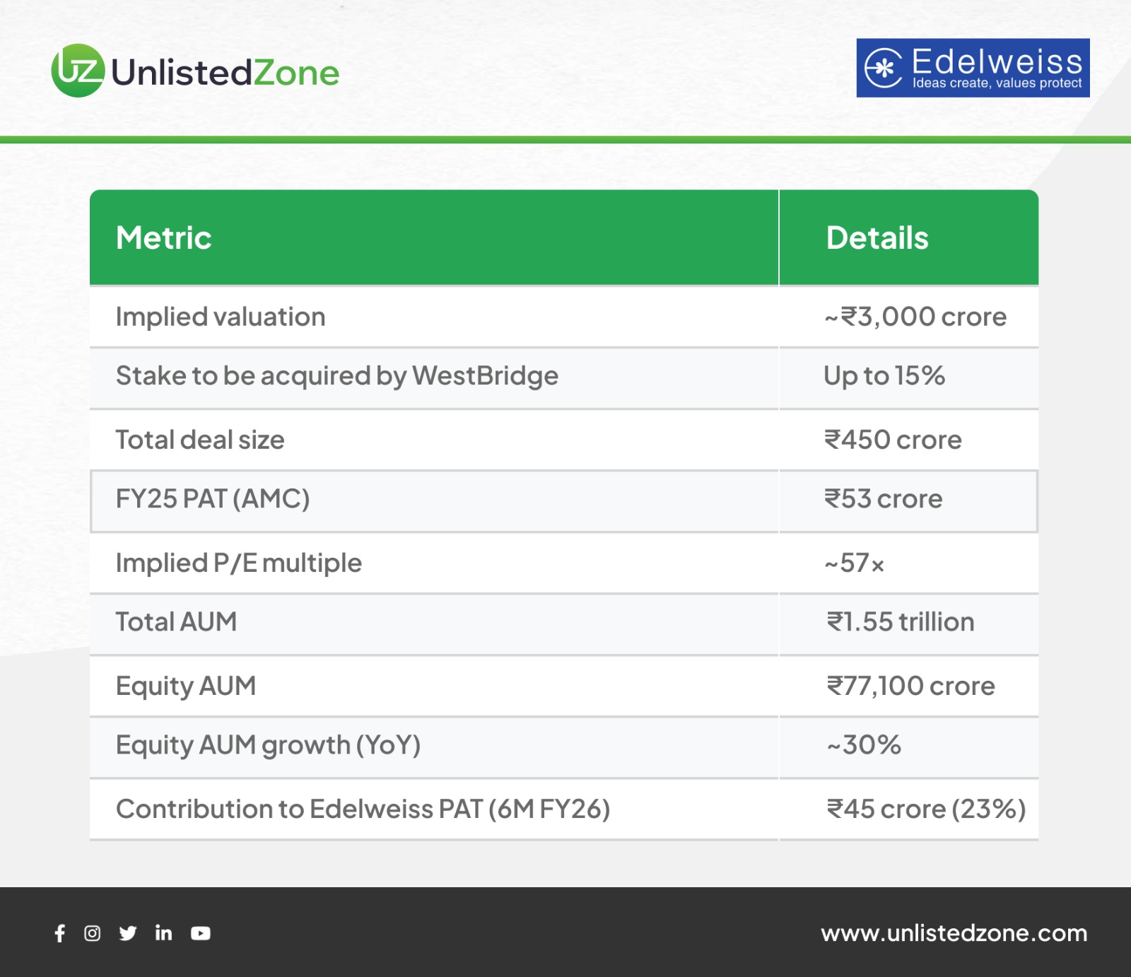
Task: Open the www.unlistedzone.com link
Action: click(x=954, y=933)
